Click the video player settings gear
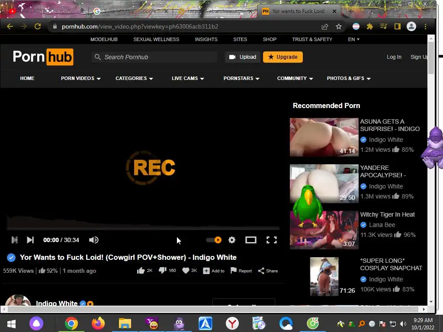The width and height of the screenshot is (443, 332). coord(232,240)
